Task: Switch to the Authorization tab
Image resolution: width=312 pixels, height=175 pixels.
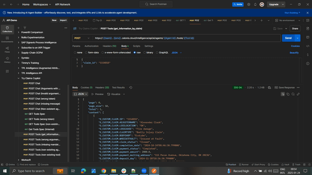Action: [91, 46]
